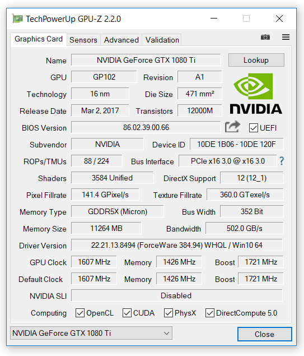
Task: Click the Revision field showing A1
Action: coord(199,77)
